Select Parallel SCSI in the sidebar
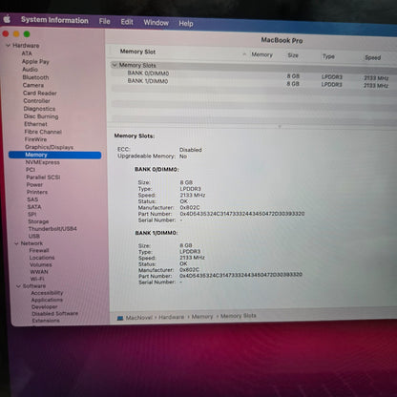 tap(43, 178)
